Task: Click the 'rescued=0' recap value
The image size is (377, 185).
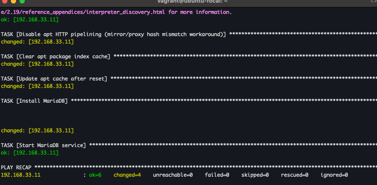Action: 294,175
